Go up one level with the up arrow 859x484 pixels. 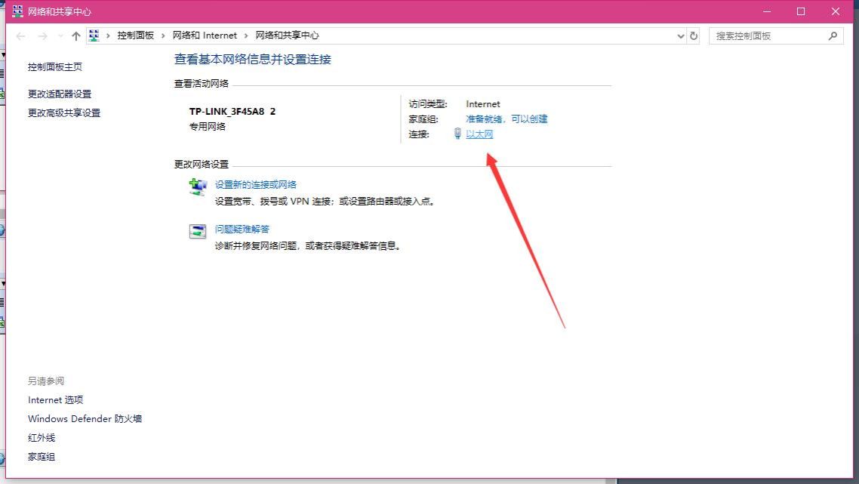click(75, 35)
